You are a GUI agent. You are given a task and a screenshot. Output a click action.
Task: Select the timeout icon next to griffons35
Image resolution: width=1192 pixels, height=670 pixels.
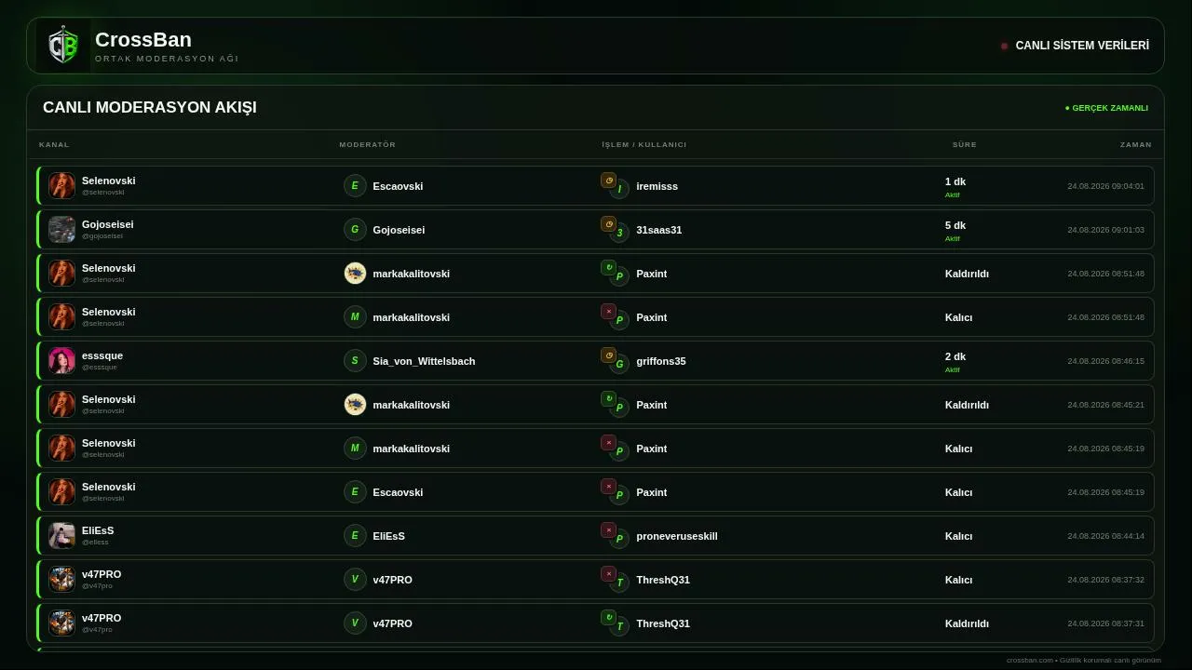[608, 355]
